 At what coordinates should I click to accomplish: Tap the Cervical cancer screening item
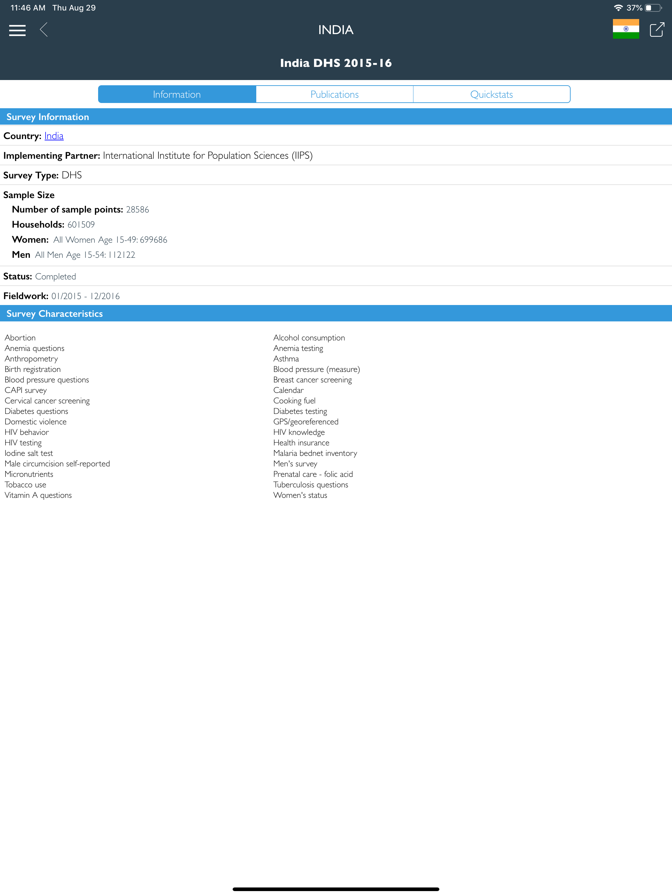[x=47, y=400]
